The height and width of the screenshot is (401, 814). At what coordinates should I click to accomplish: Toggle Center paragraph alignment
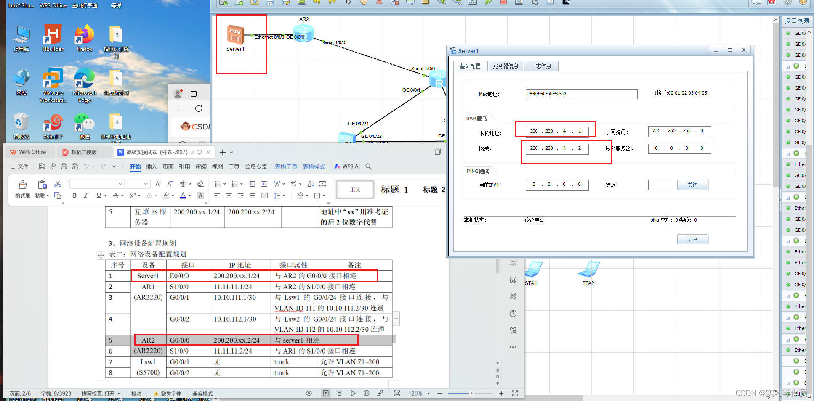tap(229, 195)
